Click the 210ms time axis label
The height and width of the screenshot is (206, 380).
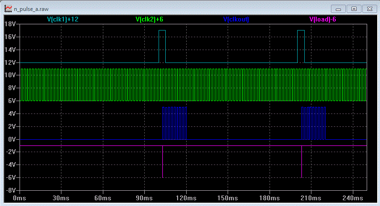tap(311, 198)
